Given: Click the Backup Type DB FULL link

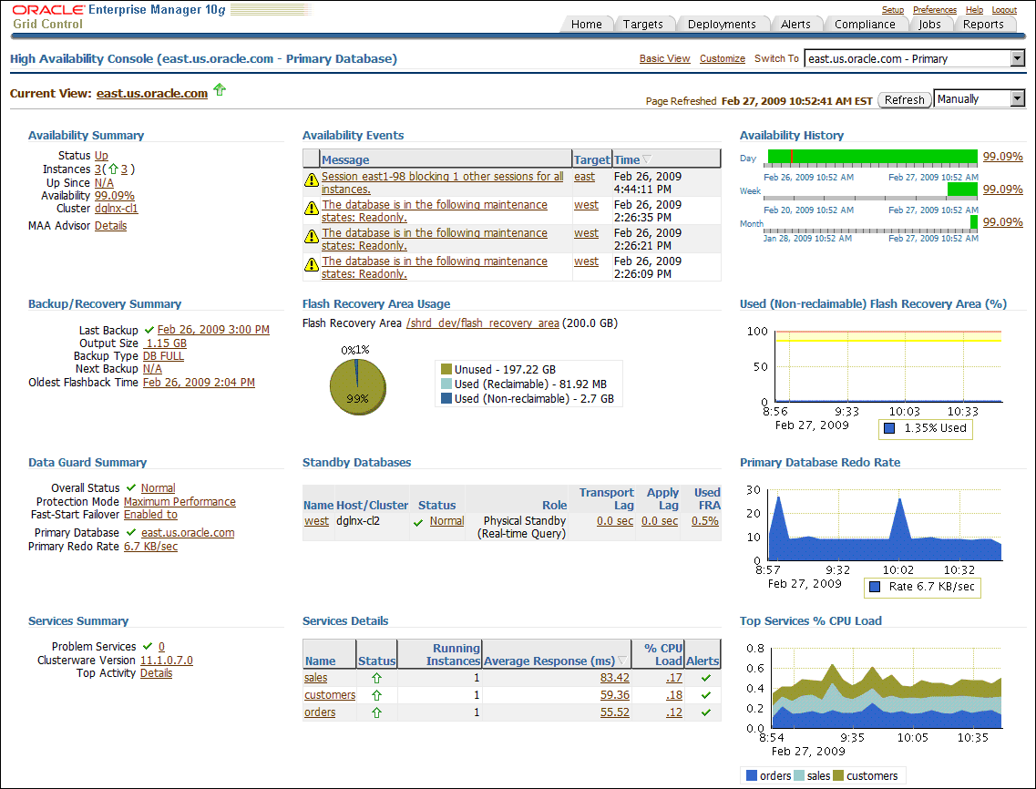Looking at the screenshot, I should tap(163, 355).
